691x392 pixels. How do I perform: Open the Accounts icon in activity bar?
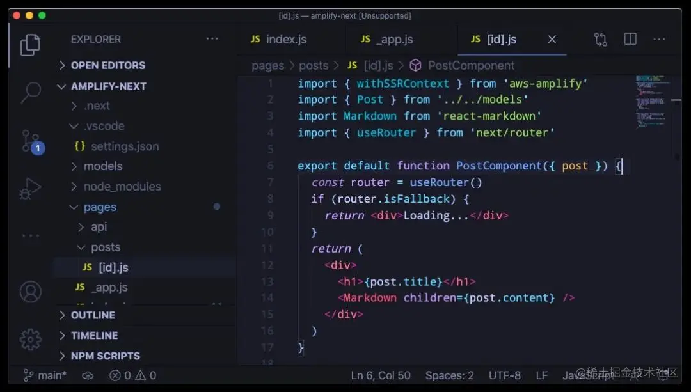pyautogui.click(x=31, y=292)
